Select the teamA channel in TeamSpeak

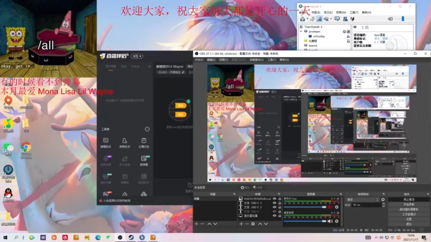click(313, 46)
